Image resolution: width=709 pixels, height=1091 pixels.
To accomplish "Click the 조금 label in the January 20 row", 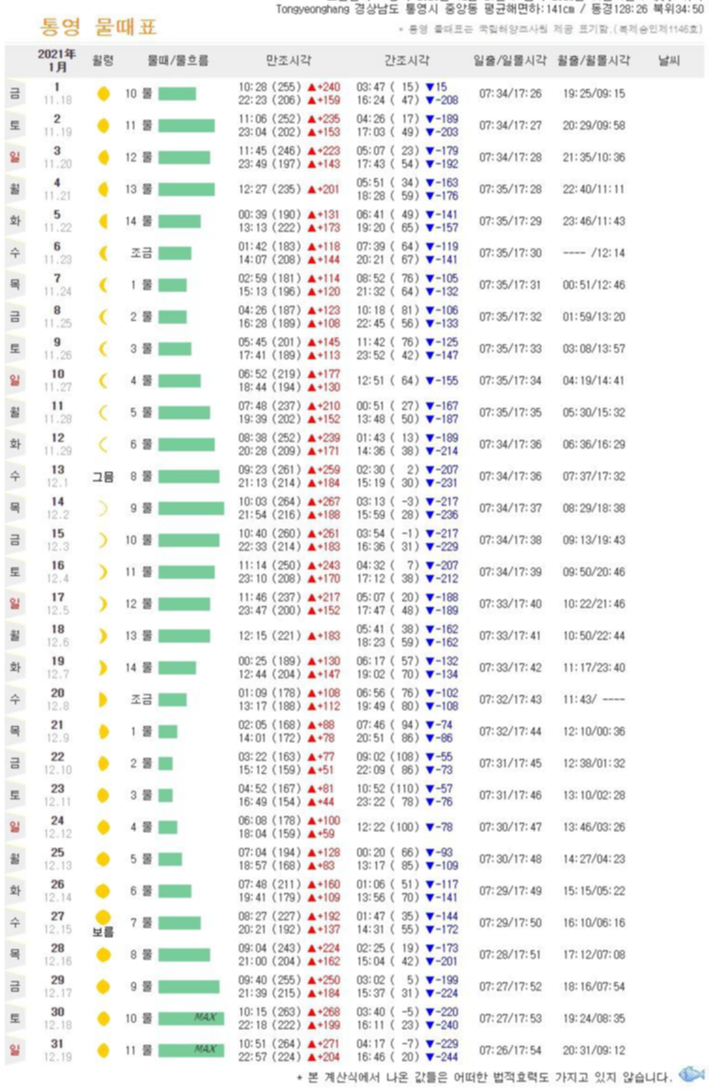I will 142,699.
